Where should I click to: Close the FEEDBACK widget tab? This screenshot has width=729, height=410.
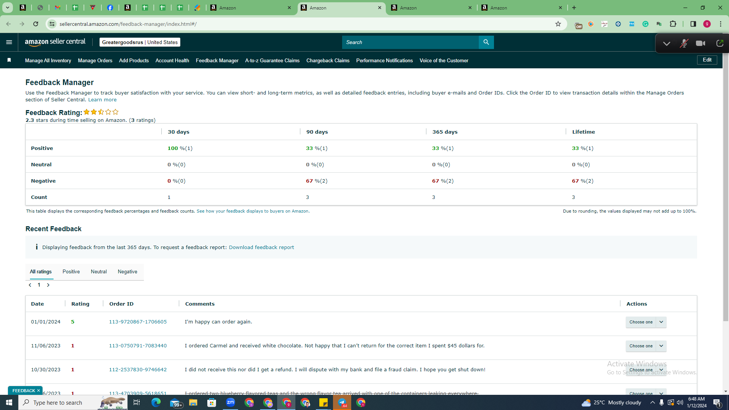(38, 391)
